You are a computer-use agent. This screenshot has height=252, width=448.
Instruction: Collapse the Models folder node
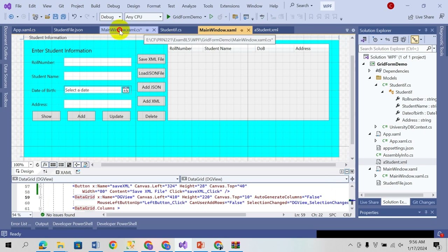369,78
